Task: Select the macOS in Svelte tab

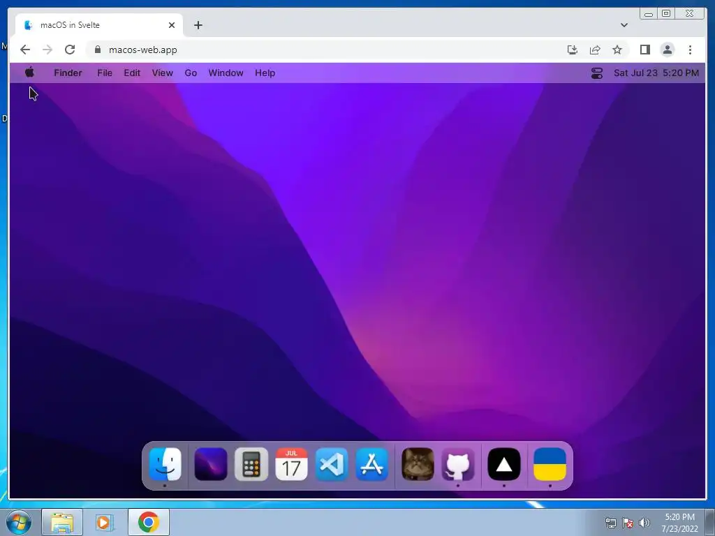Action: click(99, 25)
